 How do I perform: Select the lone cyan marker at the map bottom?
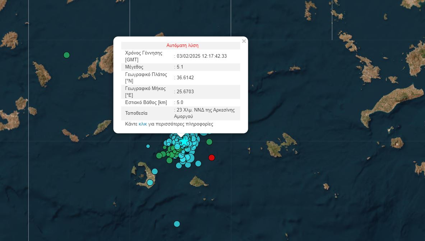point(177,224)
